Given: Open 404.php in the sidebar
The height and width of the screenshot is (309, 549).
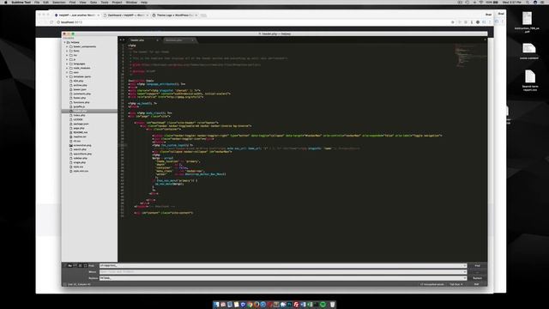Looking at the screenshot, I should click(x=78, y=81).
